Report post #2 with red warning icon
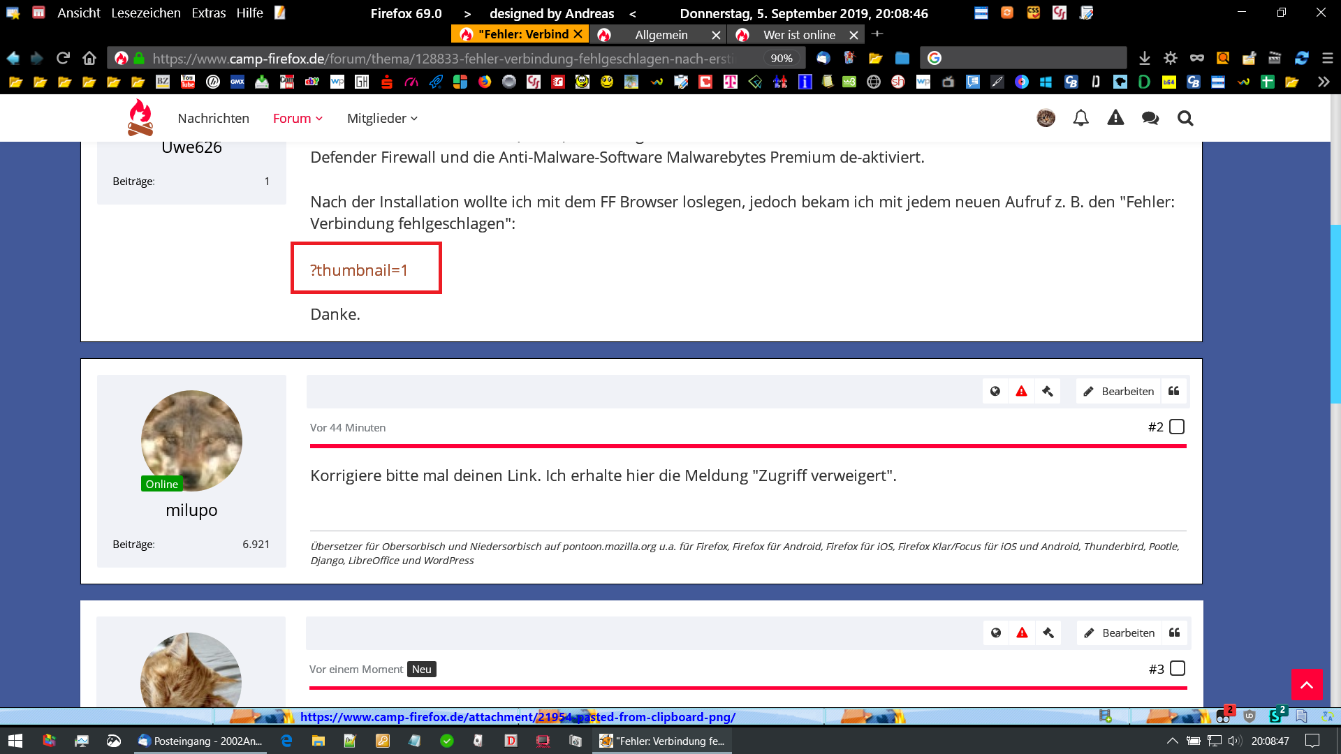 click(x=1021, y=391)
